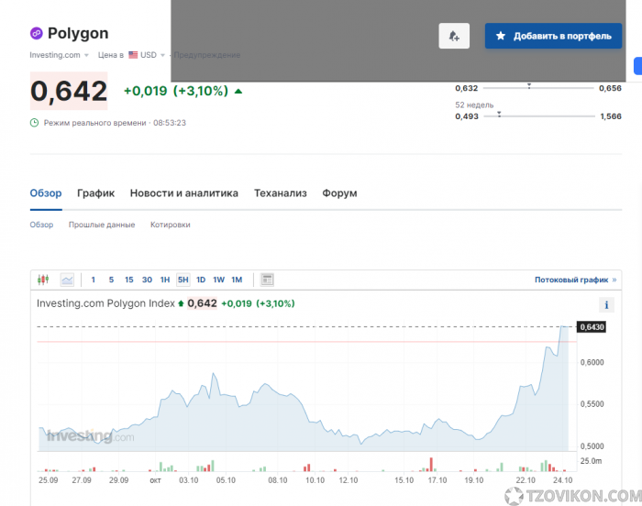
Task: Open the Investing.com source dropdown
Action: point(59,55)
